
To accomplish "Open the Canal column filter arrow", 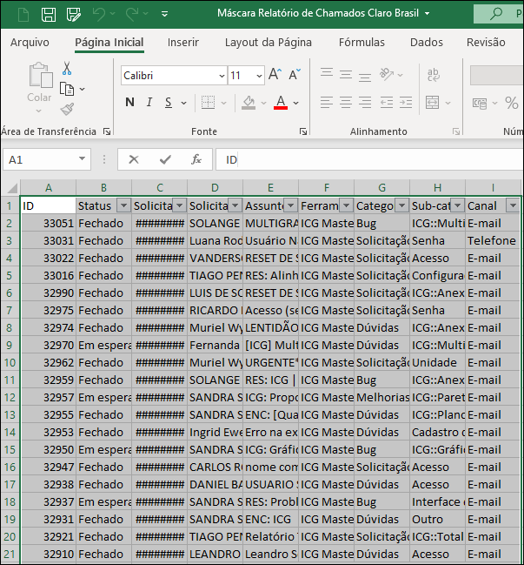I will 513,205.
